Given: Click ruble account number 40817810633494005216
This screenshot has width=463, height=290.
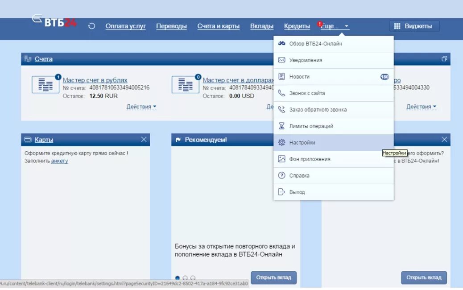Looking at the screenshot, I should pyautogui.click(x=119, y=88).
